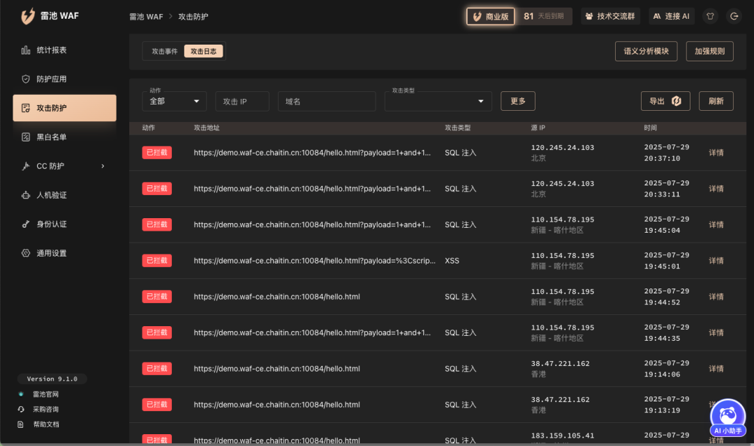Image resolution: width=754 pixels, height=446 pixels.
Task: Click the 防护应用 shield icon
Action: (26, 79)
